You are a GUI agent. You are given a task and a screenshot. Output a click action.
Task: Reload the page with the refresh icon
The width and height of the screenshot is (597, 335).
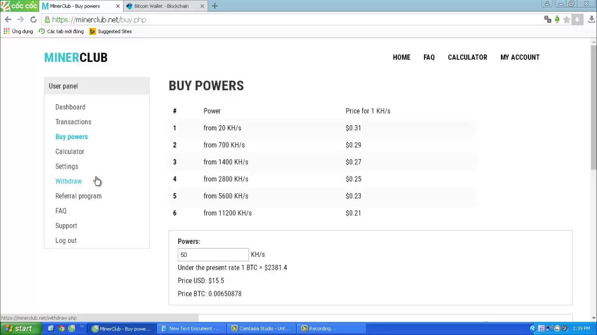pos(33,20)
